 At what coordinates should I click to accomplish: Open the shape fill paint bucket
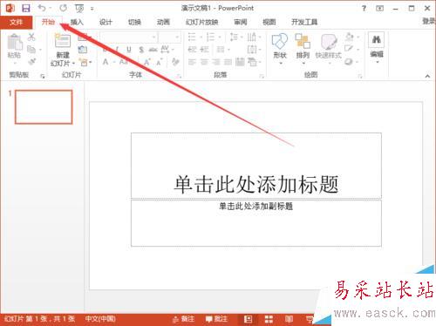351,37
